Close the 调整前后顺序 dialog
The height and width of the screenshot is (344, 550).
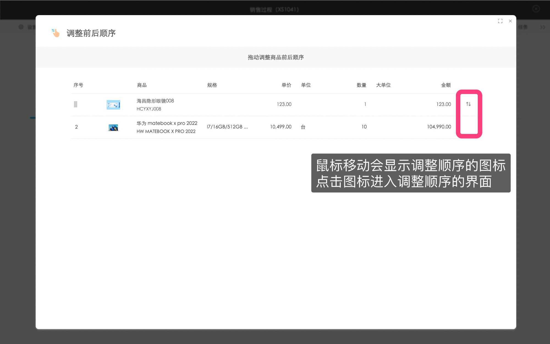click(x=510, y=21)
